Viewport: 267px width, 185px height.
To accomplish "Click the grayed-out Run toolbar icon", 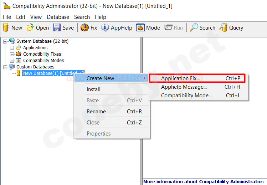I will coord(168,27).
